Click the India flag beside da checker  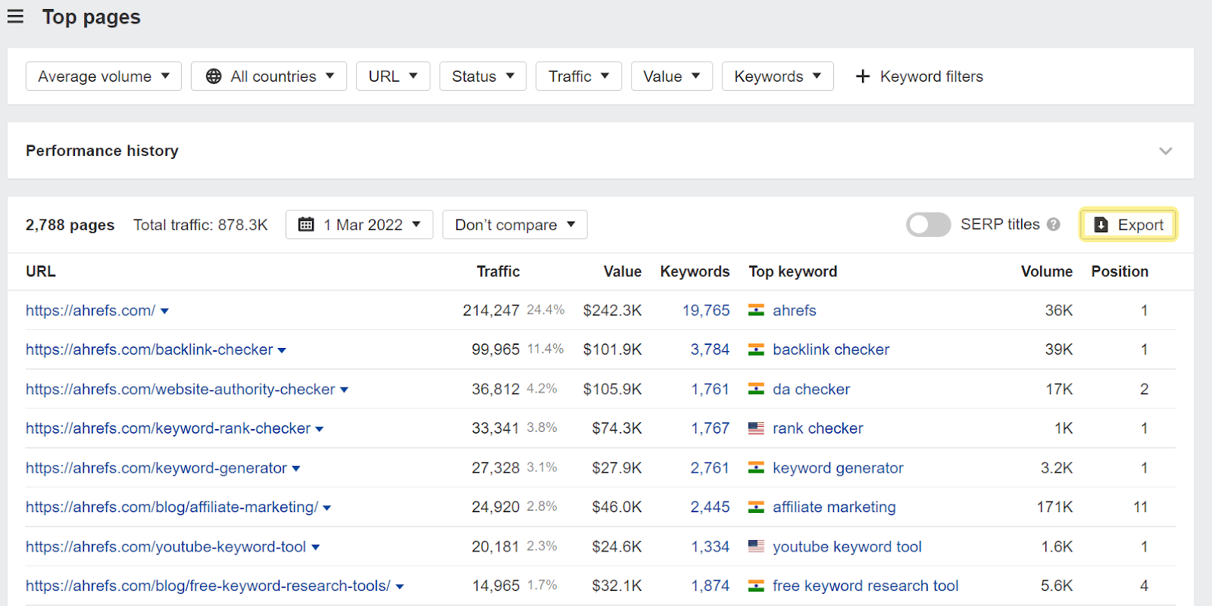[x=756, y=389]
